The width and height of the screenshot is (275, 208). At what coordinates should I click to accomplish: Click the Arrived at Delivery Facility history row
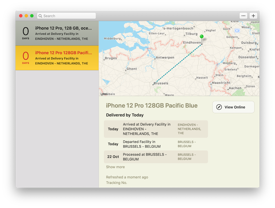pyautogui.click(x=156, y=129)
